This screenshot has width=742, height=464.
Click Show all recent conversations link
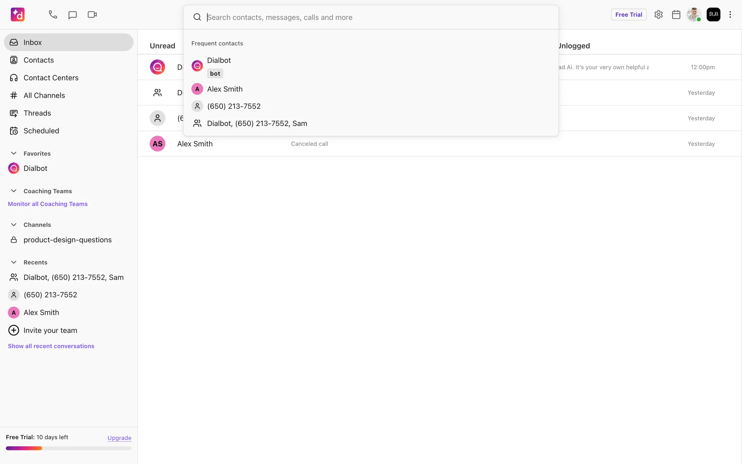[x=51, y=346]
